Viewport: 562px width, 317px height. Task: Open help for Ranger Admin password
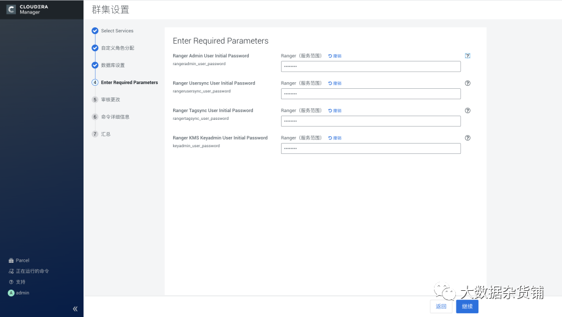point(468,55)
